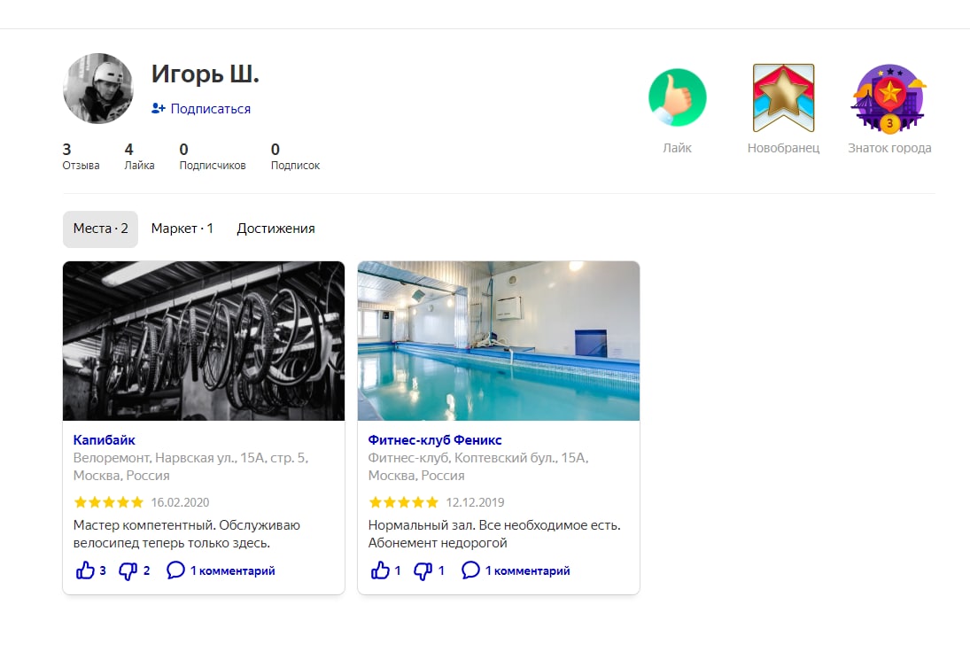Click address 'Фитнес-клуб, Коптевский бул., 15А'
The image size is (970, 667).
[478, 458]
